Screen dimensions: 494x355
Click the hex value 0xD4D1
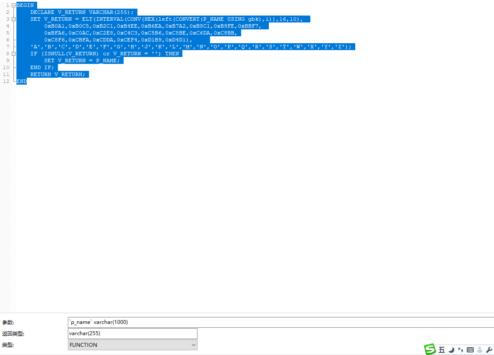175,40
